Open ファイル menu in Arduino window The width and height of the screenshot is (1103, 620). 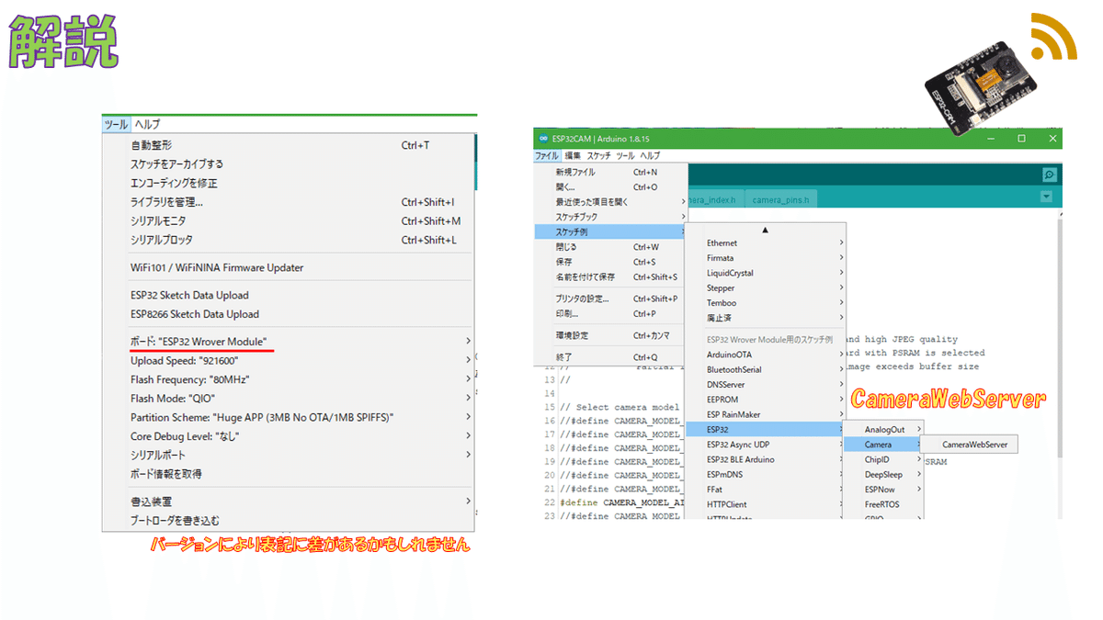point(547,156)
